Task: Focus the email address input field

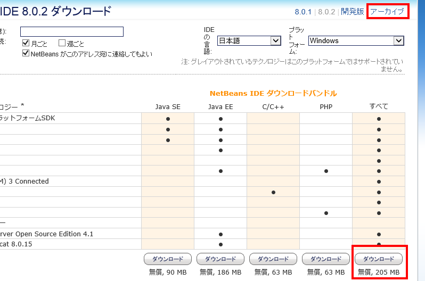Action: (72, 32)
